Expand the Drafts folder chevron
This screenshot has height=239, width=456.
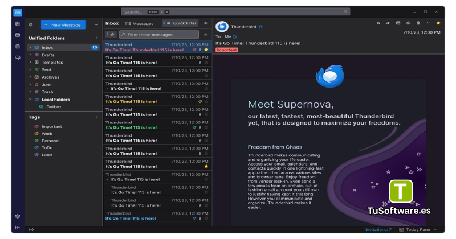[30, 55]
